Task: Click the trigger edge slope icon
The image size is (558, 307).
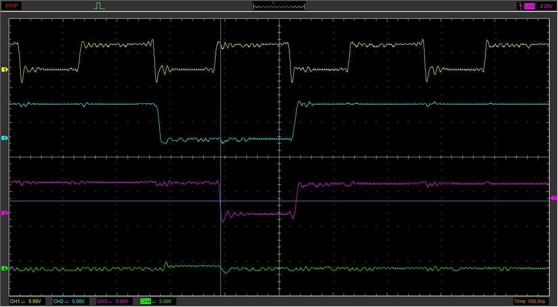Action: coord(520,6)
